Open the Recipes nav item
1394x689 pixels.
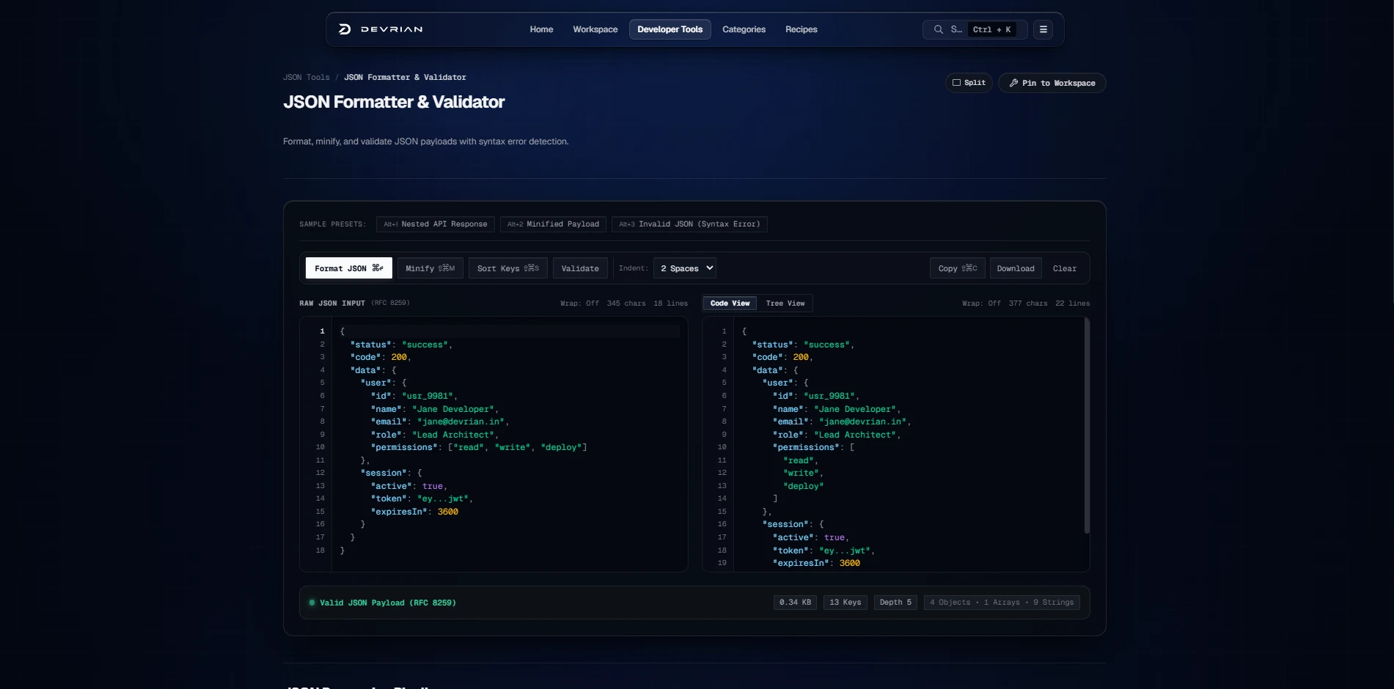pos(801,29)
